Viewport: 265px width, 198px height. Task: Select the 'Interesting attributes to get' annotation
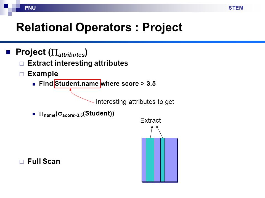click(x=135, y=102)
